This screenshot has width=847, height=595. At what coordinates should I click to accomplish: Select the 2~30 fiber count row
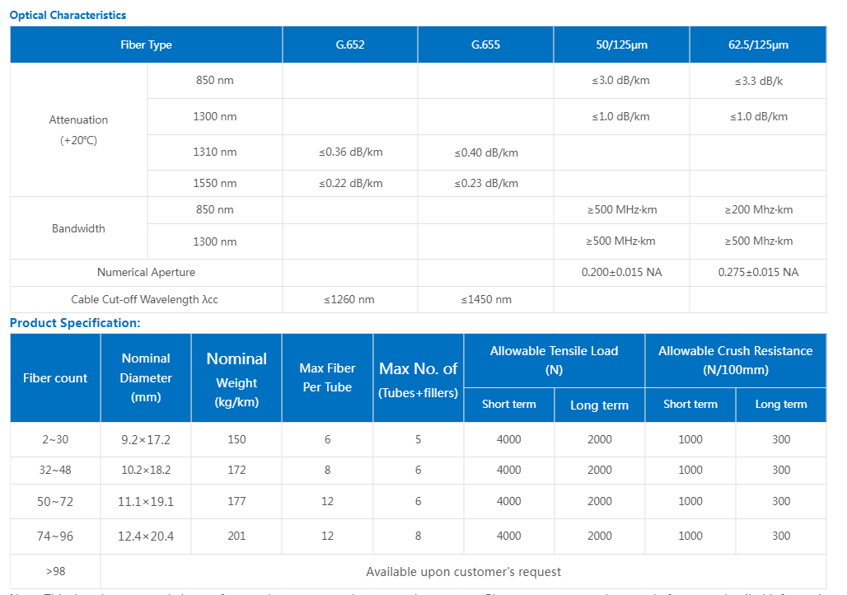pyautogui.click(x=418, y=439)
